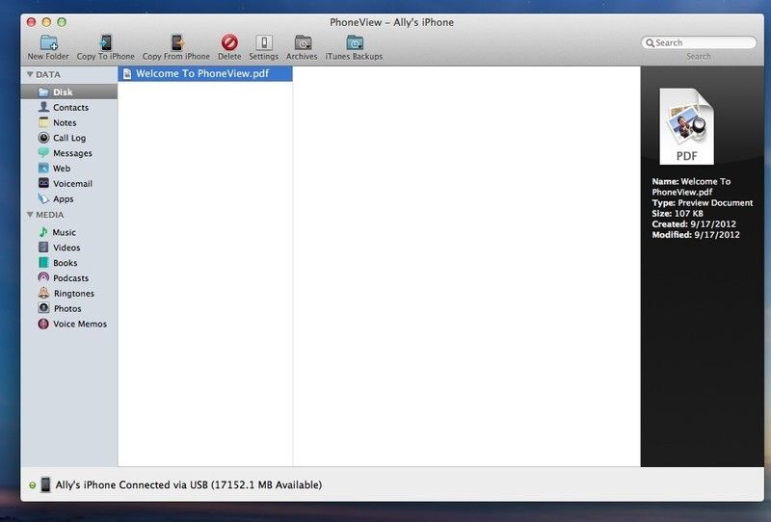Image resolution: width=771 pixels, height=522 pixels.
Task: Open Voicemail in the sidebar
Action: [72, 184]
